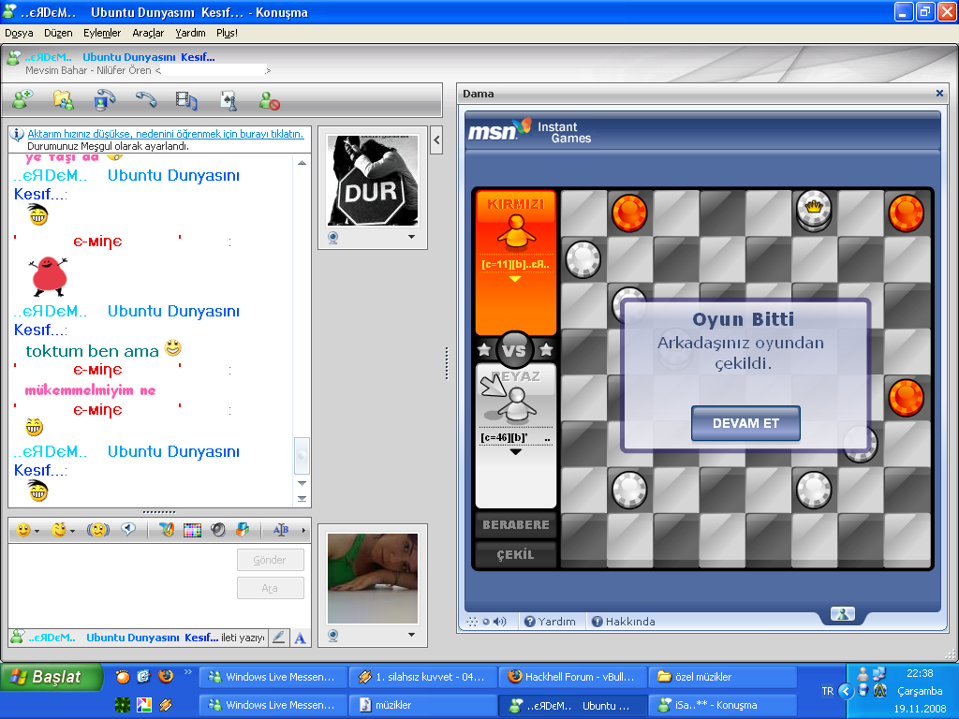The image size is (959, 719).
Task: Open the background color grid icon
Action: pyautogui.click(x=192, y=530)
